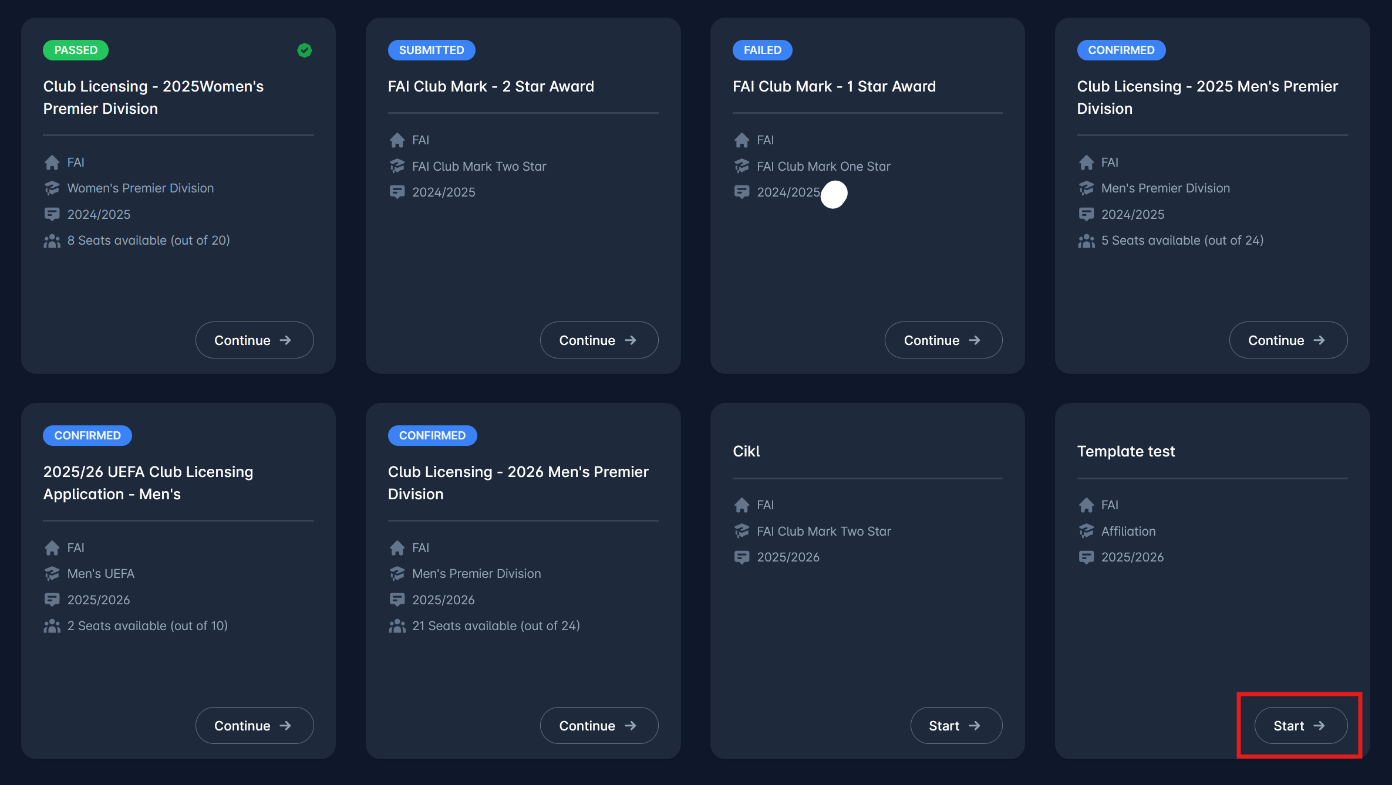Click the green checkmark icon on Women's Premier card
This screenshot has height=785, width=1392.
pos(304,50)
